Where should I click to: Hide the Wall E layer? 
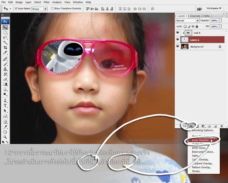[x=178, y=33]
